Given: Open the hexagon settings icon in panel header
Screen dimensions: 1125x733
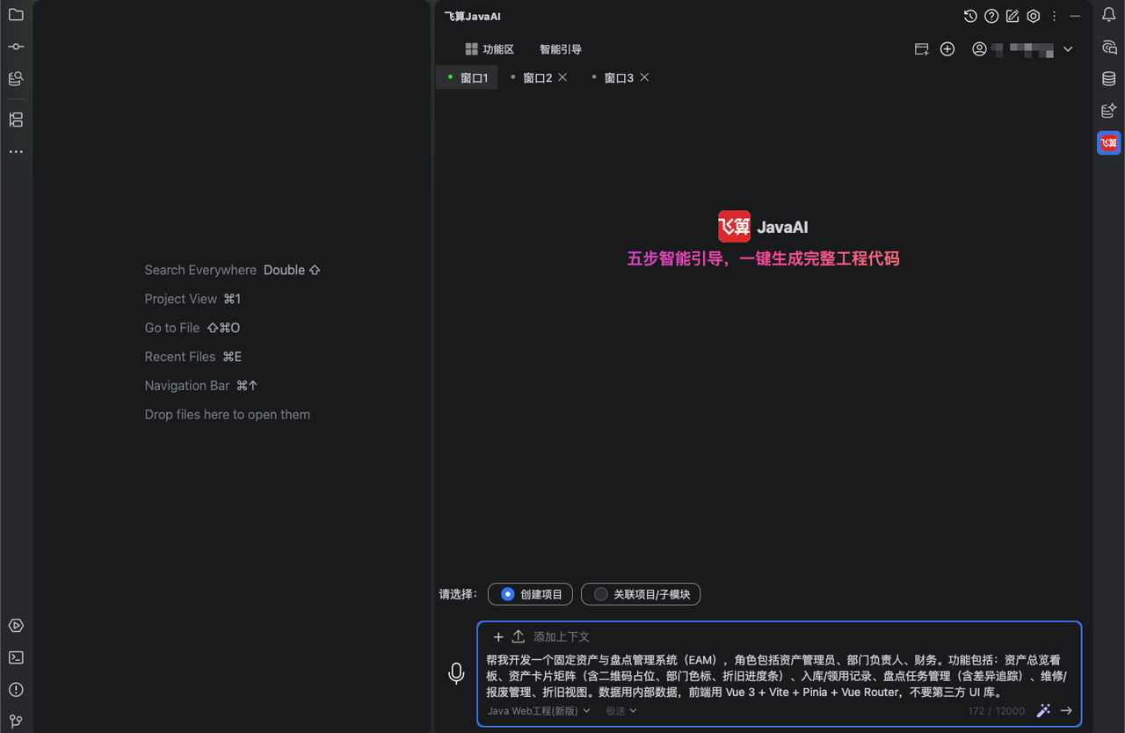Looking at the screenshot, I should tap(1034, 16).
